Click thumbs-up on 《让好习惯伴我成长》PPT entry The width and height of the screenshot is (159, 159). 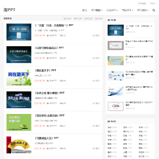point(94,58)
